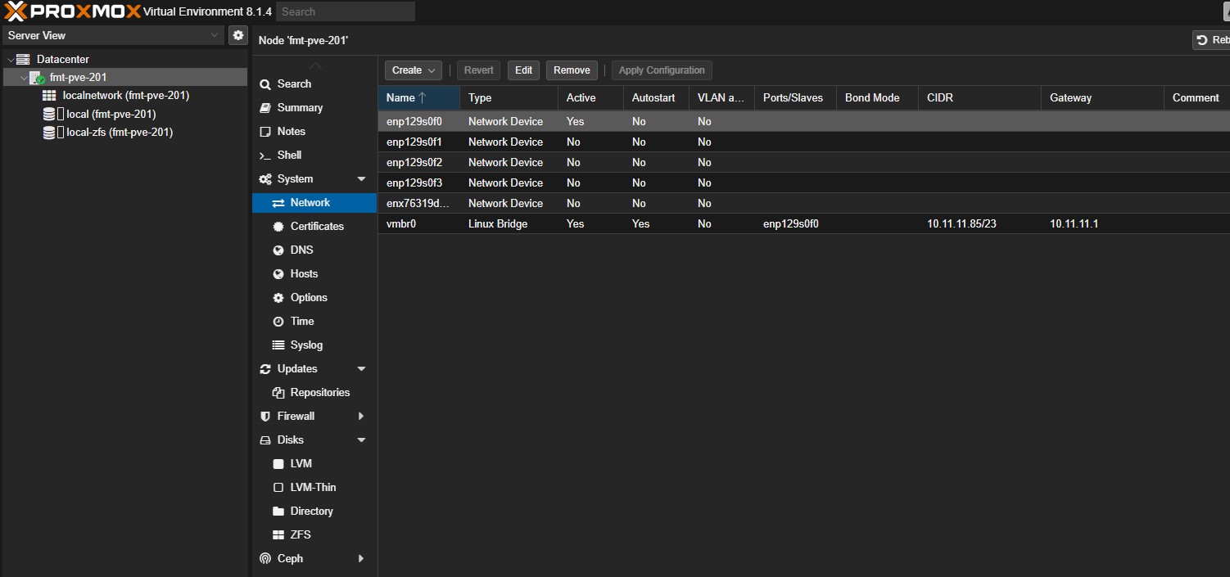Click the Firewall shield icon
1230x577 pixels.
point(265,417)
